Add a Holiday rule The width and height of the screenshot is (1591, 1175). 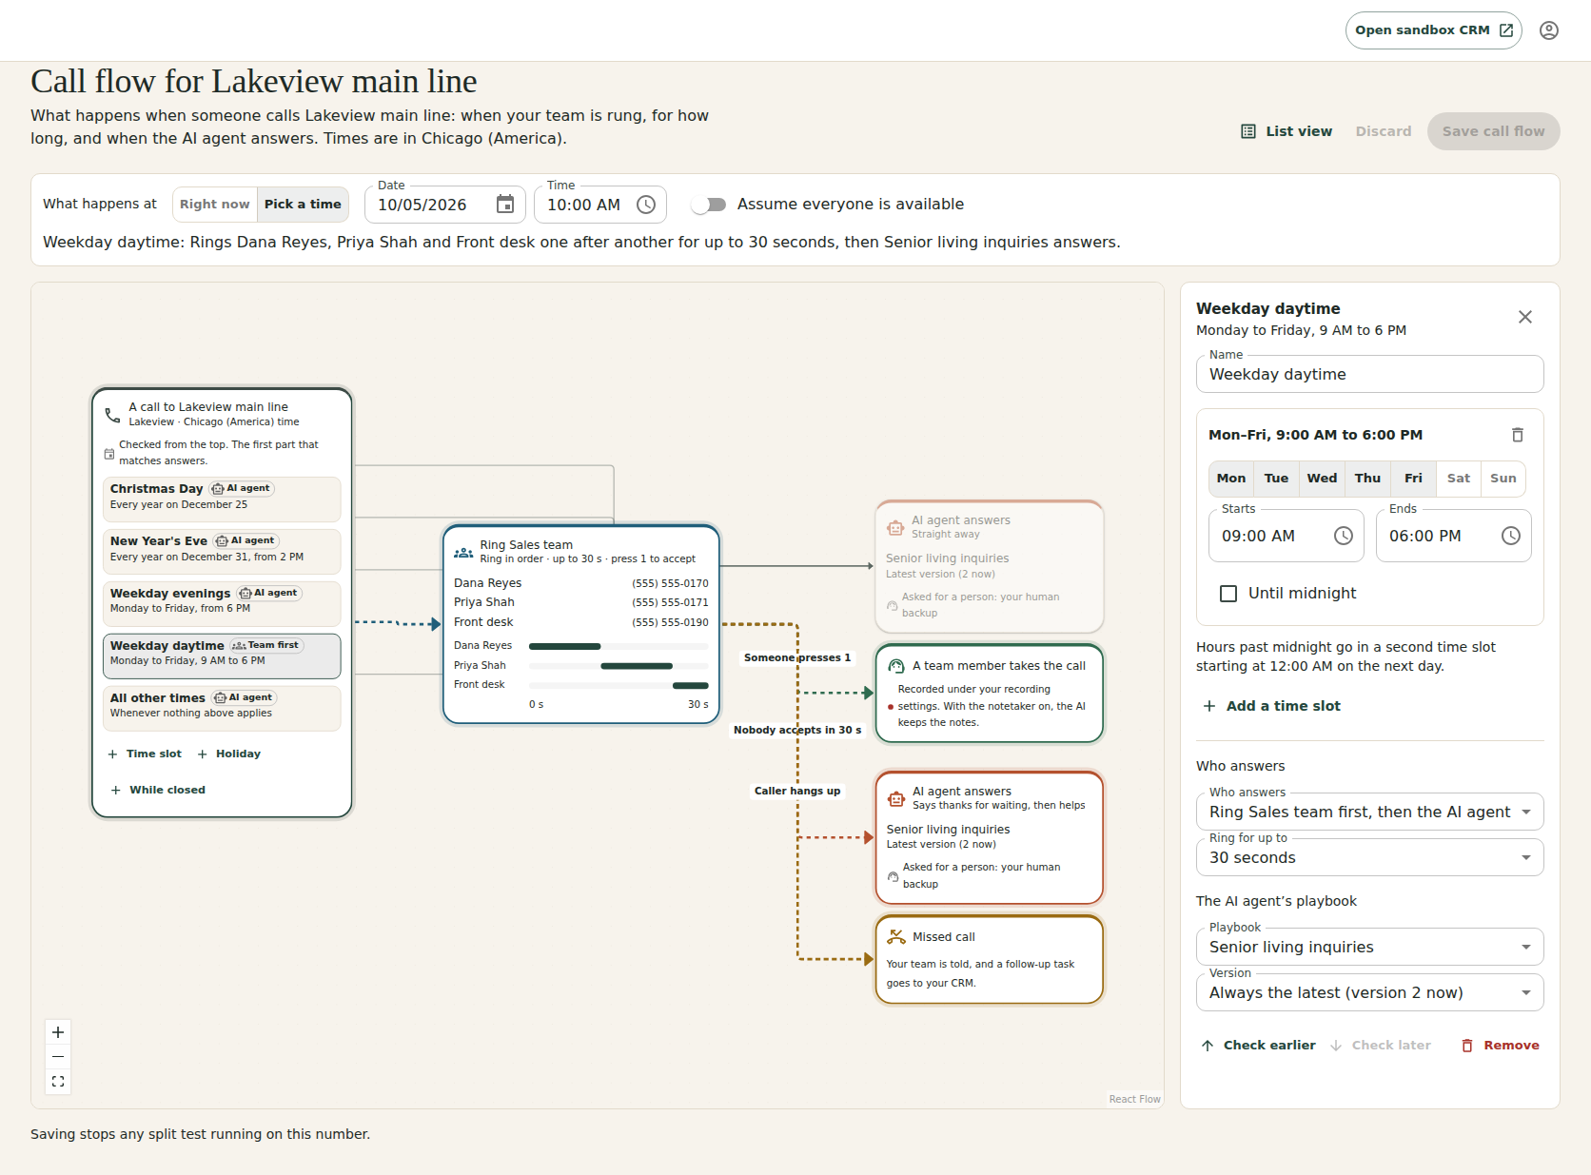point(228,754)
